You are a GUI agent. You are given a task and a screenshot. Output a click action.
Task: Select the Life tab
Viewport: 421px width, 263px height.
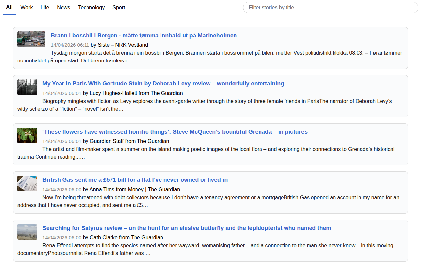tap(45, 7)
